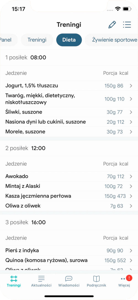Open the list menu icon

[x=127, y=25]
